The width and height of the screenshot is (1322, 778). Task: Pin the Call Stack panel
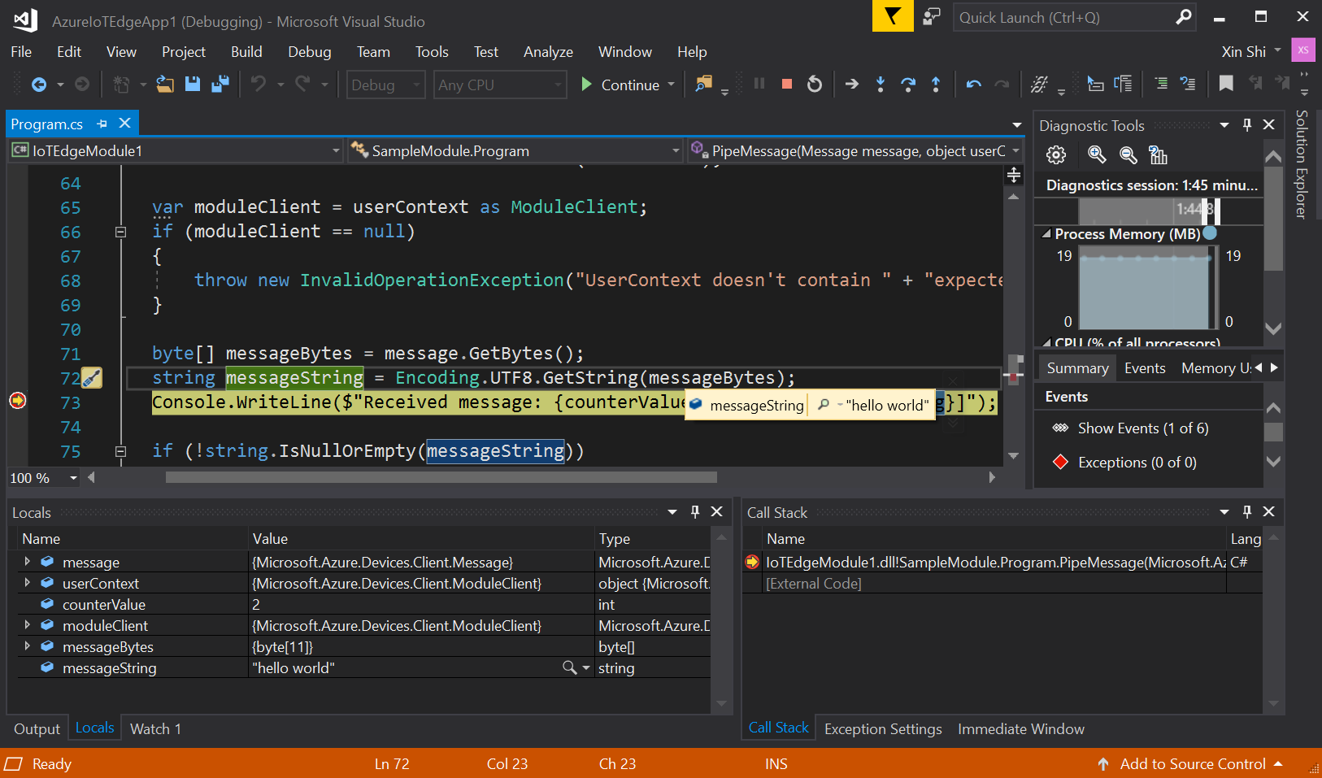(1246, 512)
